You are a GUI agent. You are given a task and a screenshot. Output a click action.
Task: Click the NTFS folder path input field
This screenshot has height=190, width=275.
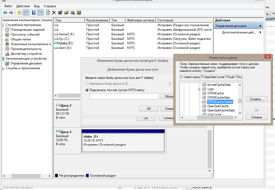124,96
